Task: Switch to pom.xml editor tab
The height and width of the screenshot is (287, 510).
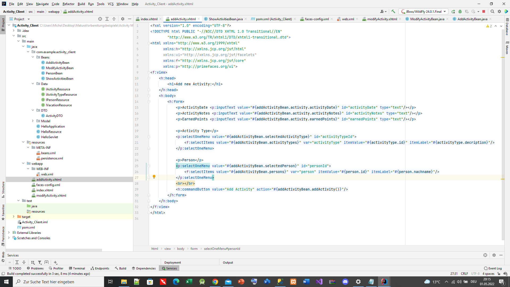Action: click(273, 19)
